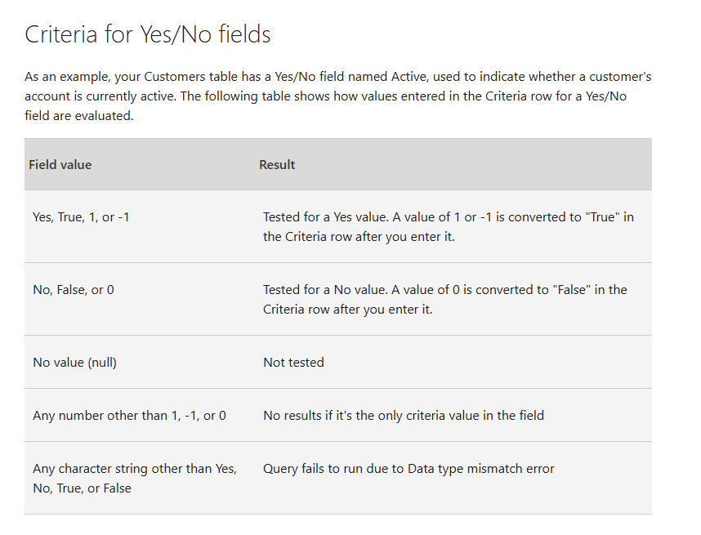Select the "No value (null)" cell
701x535 pixels.
pos(74,362)
